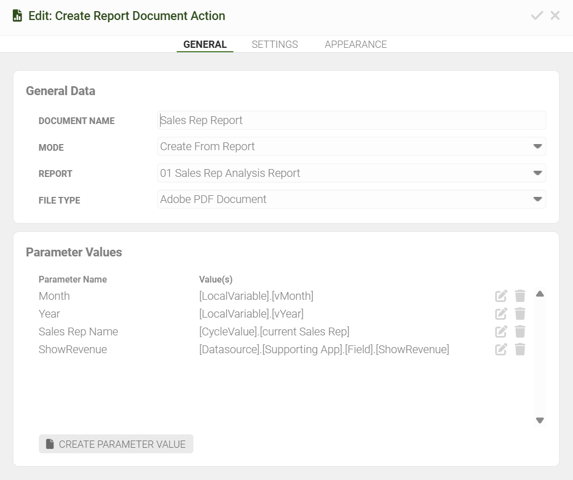This screenshot has height=480, width=573.
Task: Edit the Year parameter value
Action: 501,314
